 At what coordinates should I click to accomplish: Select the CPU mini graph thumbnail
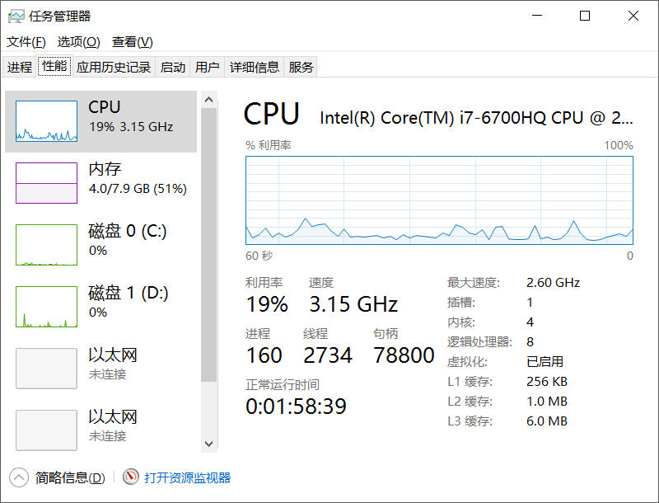(x=46, y=121)
